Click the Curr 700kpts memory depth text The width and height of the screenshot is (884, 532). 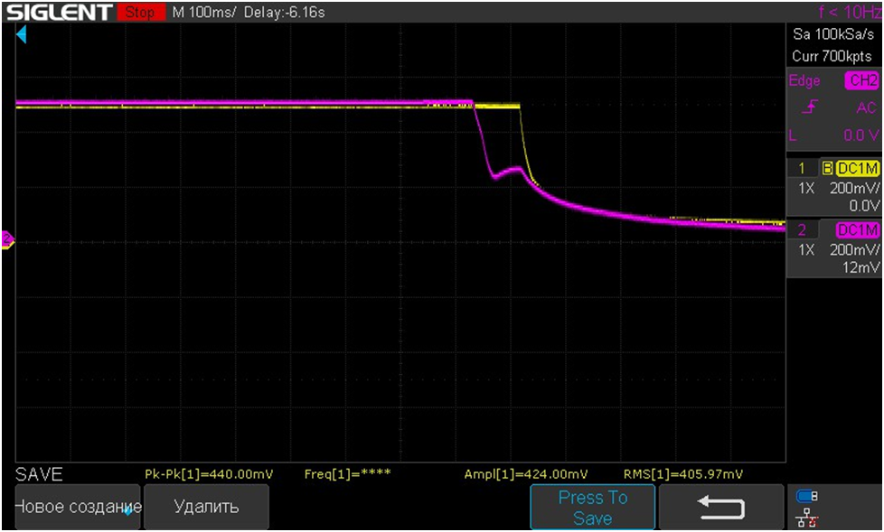click(x=832, y=56)
